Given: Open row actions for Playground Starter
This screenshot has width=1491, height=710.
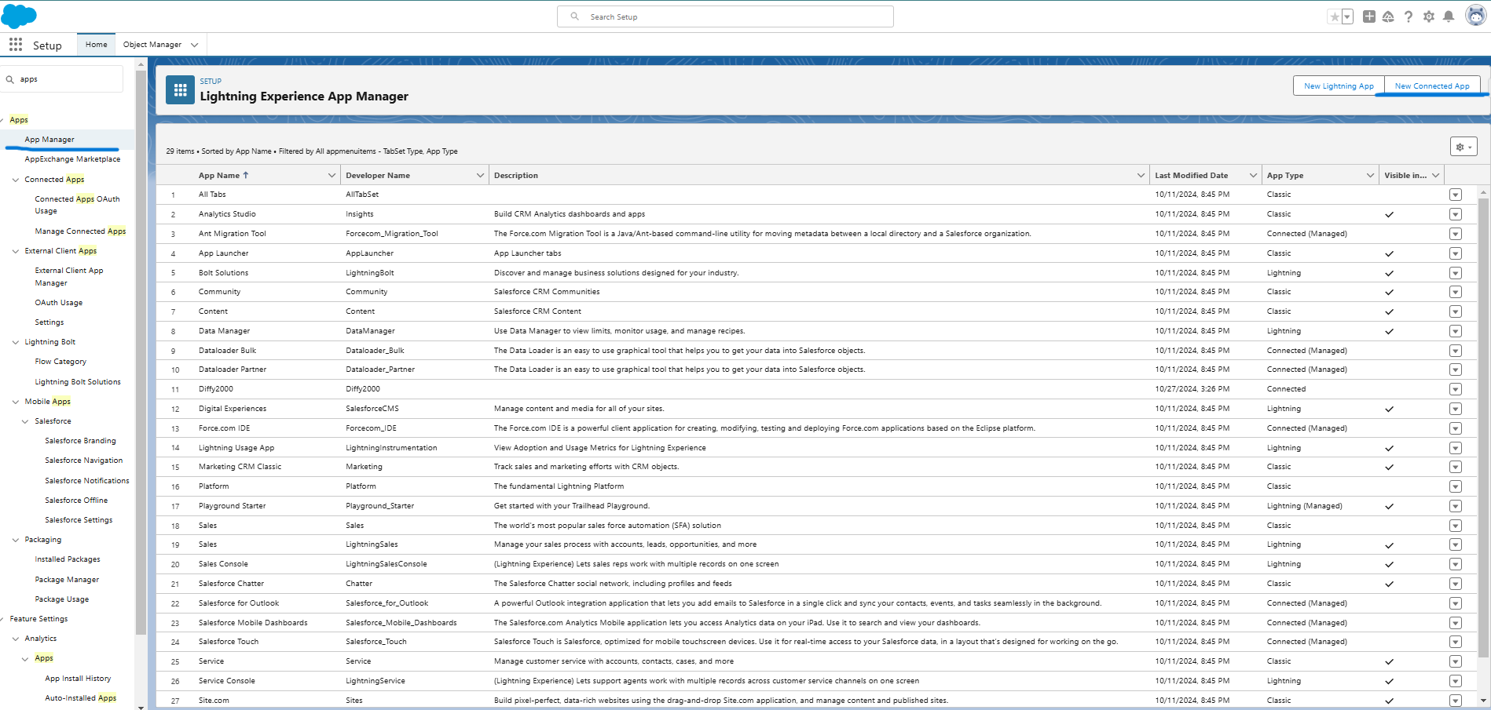Looking at the screenshot, I should point(1455,506).
